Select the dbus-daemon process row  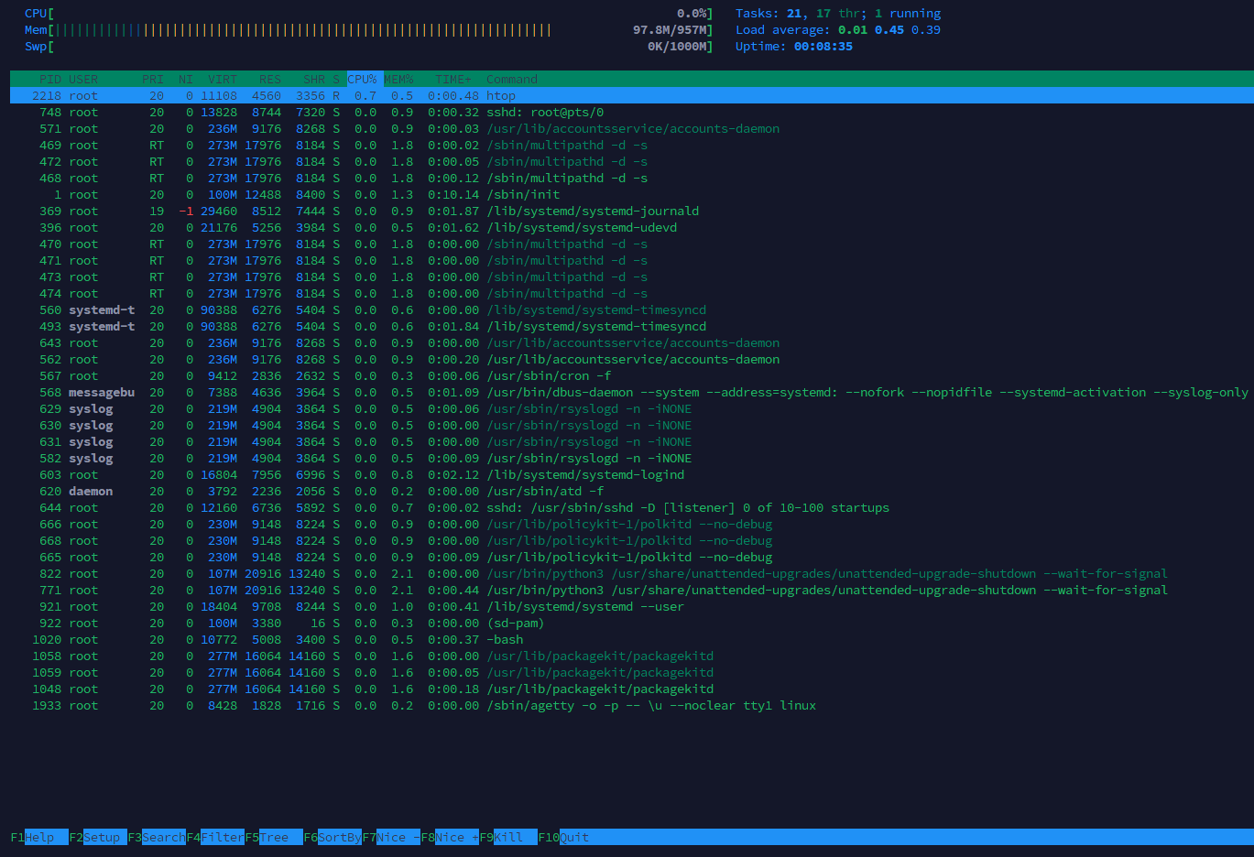(x=631, y=392)
